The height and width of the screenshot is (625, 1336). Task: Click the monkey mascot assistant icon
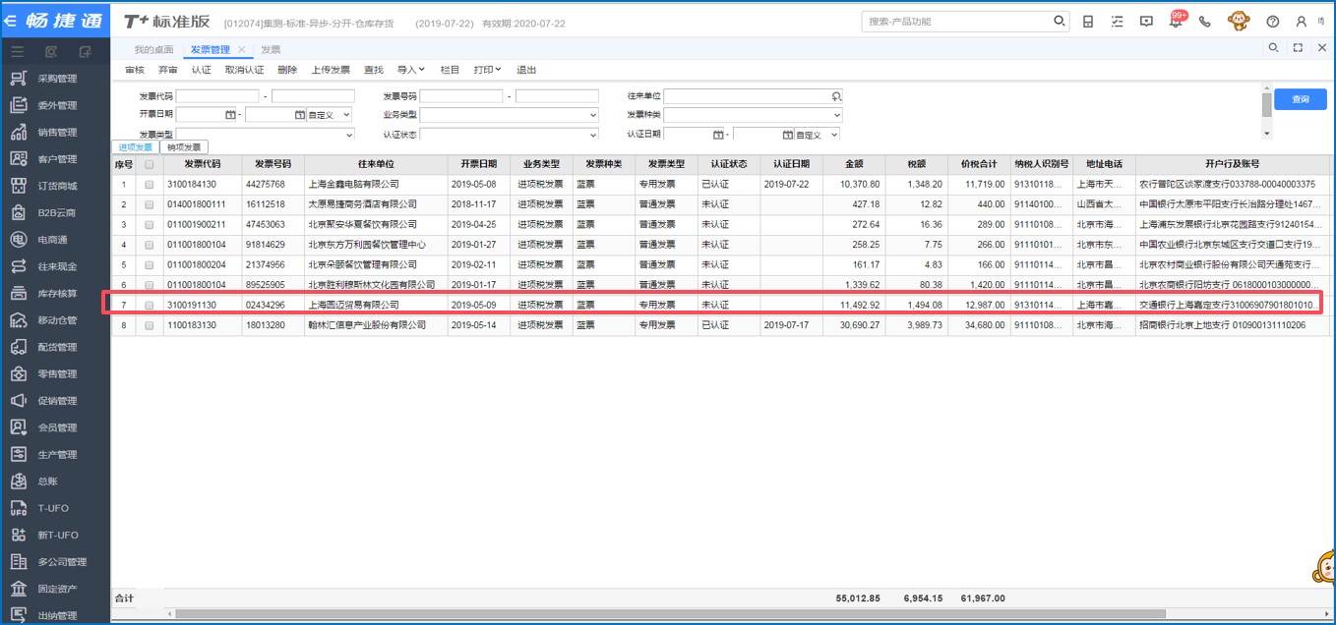(x=1240, y=21)
